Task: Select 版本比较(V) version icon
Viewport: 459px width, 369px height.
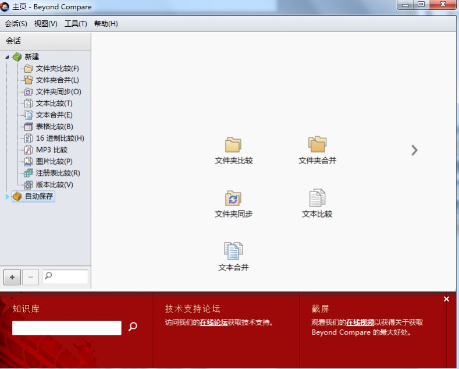Action: (29, 185)
